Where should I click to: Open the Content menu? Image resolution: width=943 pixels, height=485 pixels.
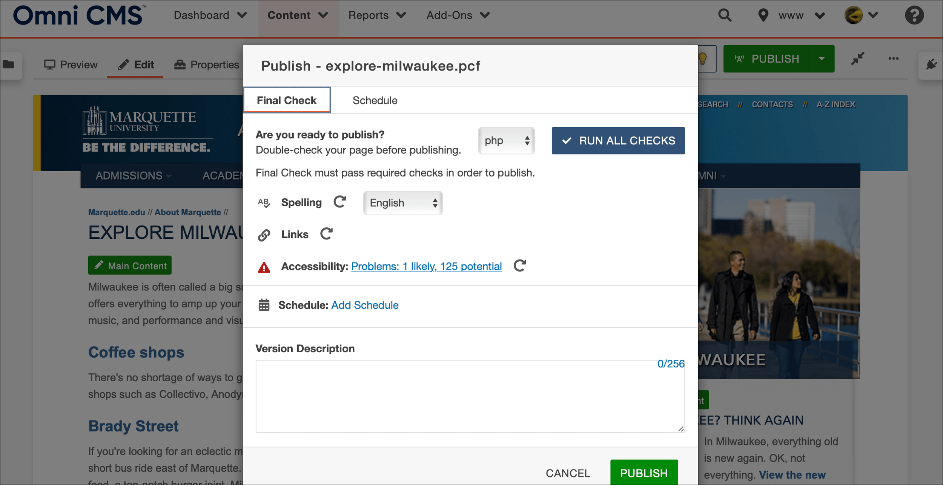click(298, 15)
